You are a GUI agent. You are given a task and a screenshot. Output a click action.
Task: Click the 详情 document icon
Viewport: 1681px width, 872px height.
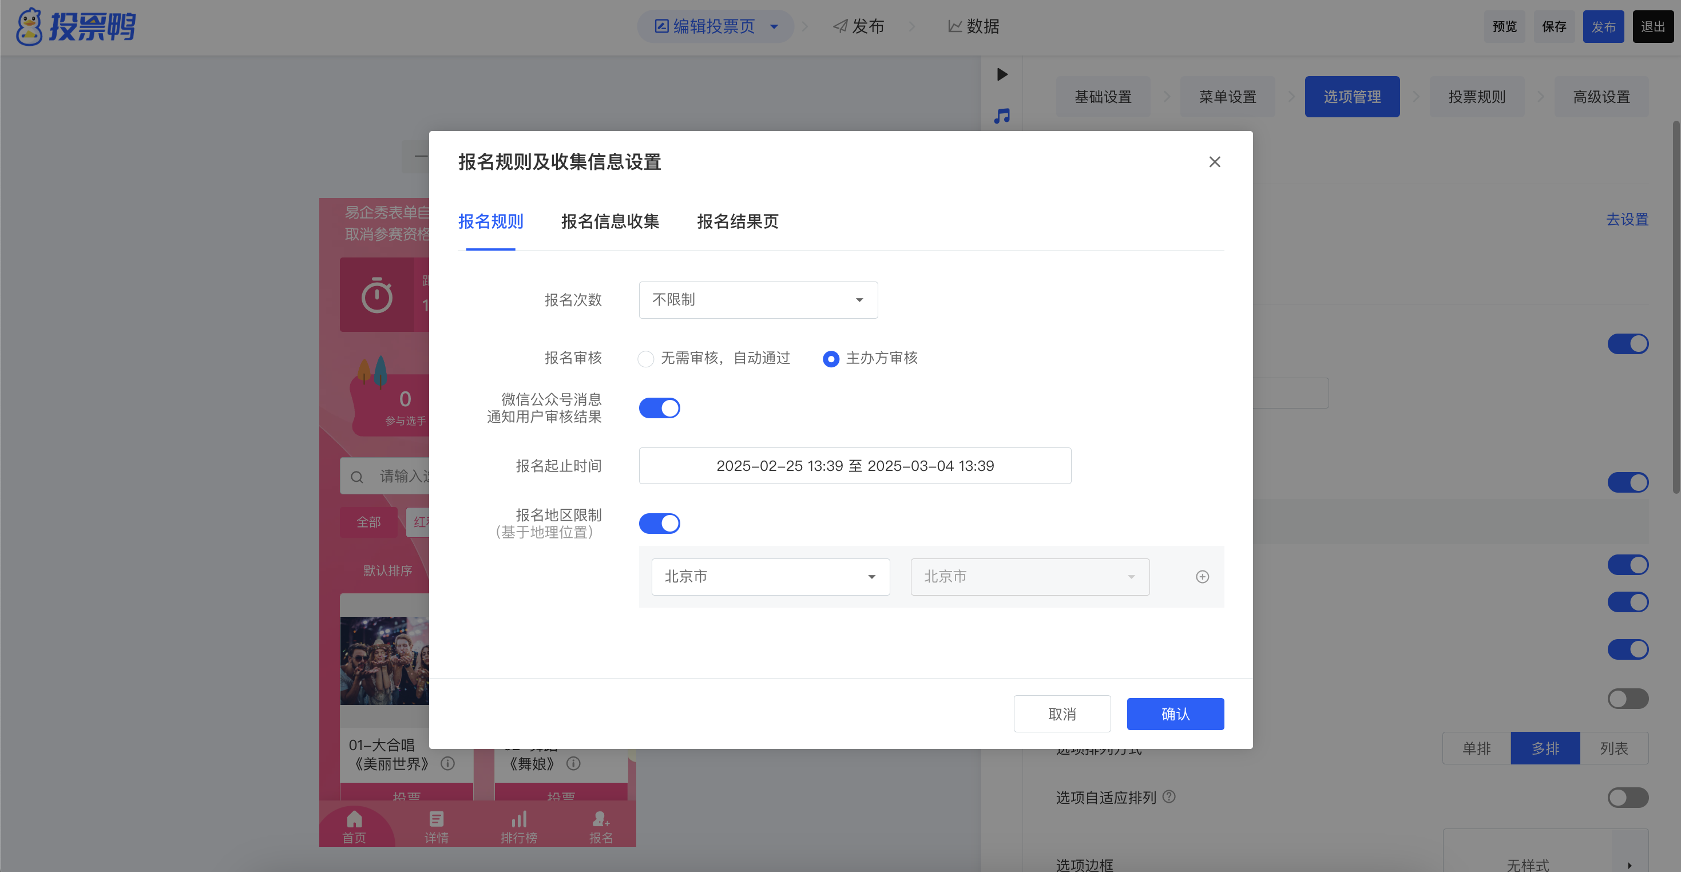(436, 819)
